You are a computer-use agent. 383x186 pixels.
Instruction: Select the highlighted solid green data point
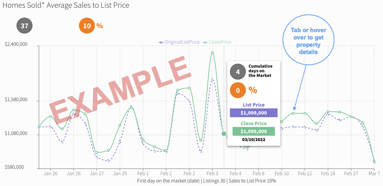pyautogui.click(x=224, y=134)
